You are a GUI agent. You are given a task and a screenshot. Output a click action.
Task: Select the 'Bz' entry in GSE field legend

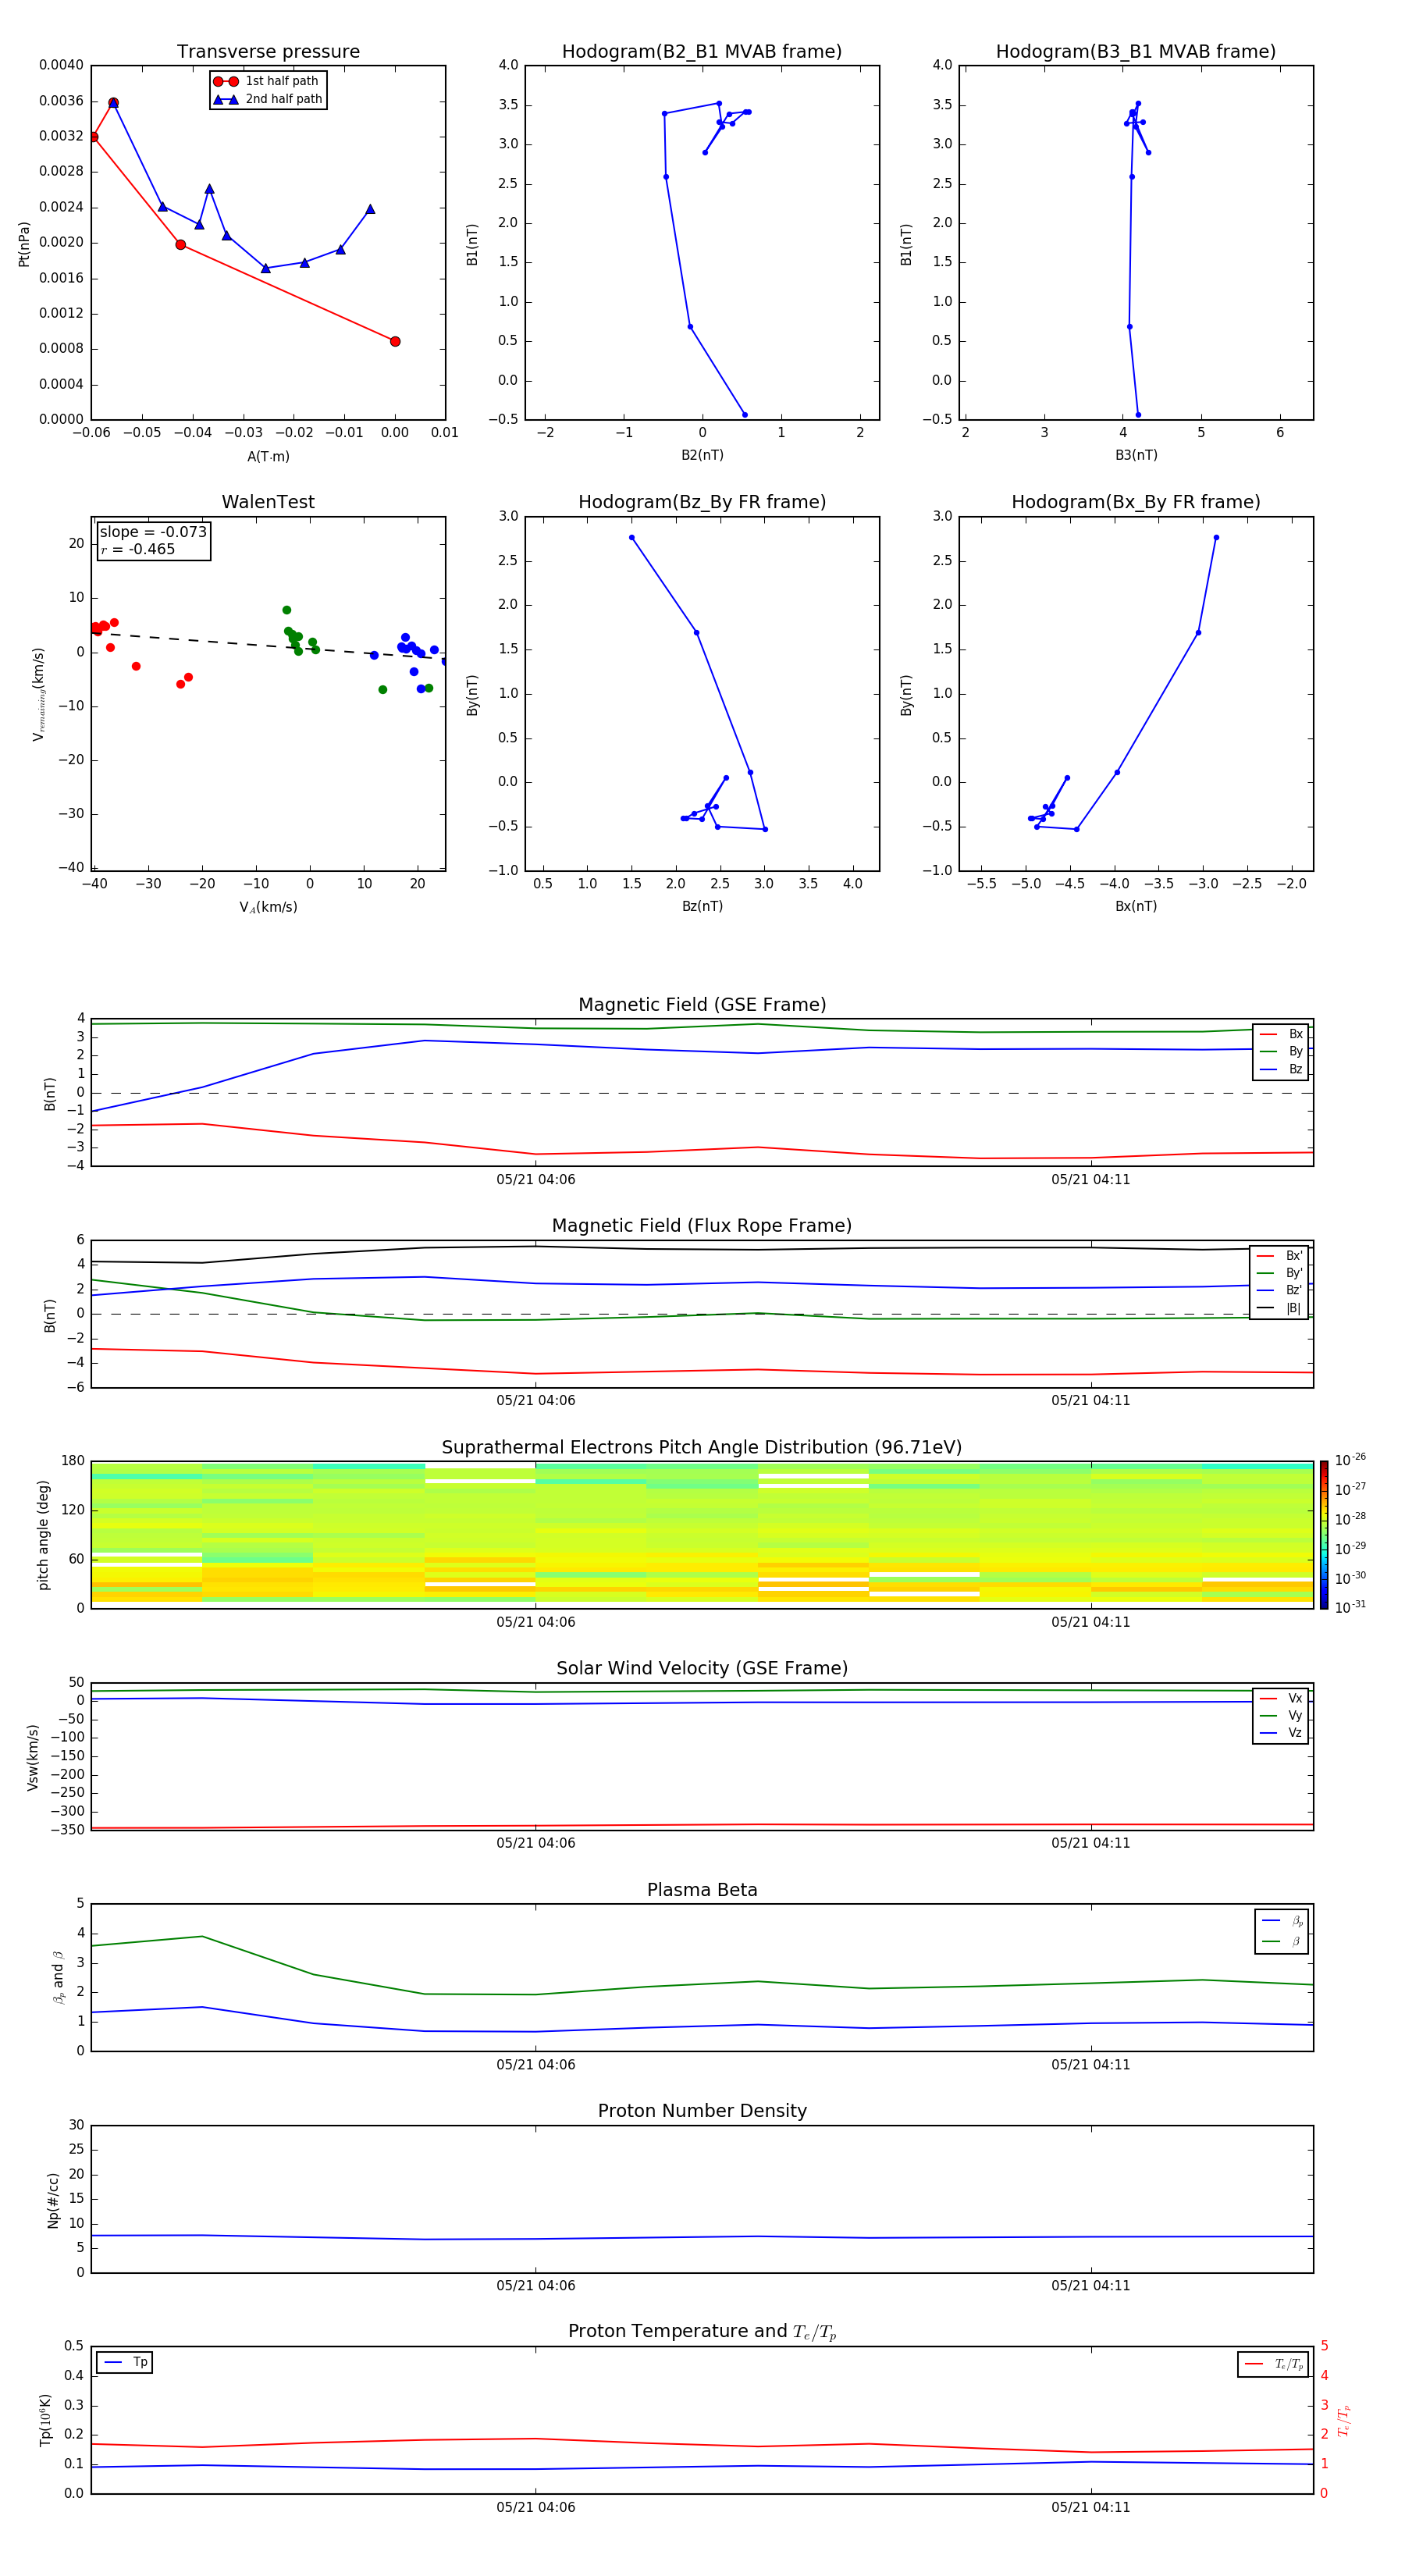[1281, 1070]
